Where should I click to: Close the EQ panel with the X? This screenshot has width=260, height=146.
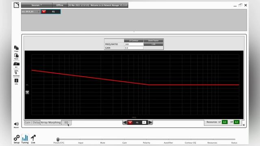[x=244, y=125]
